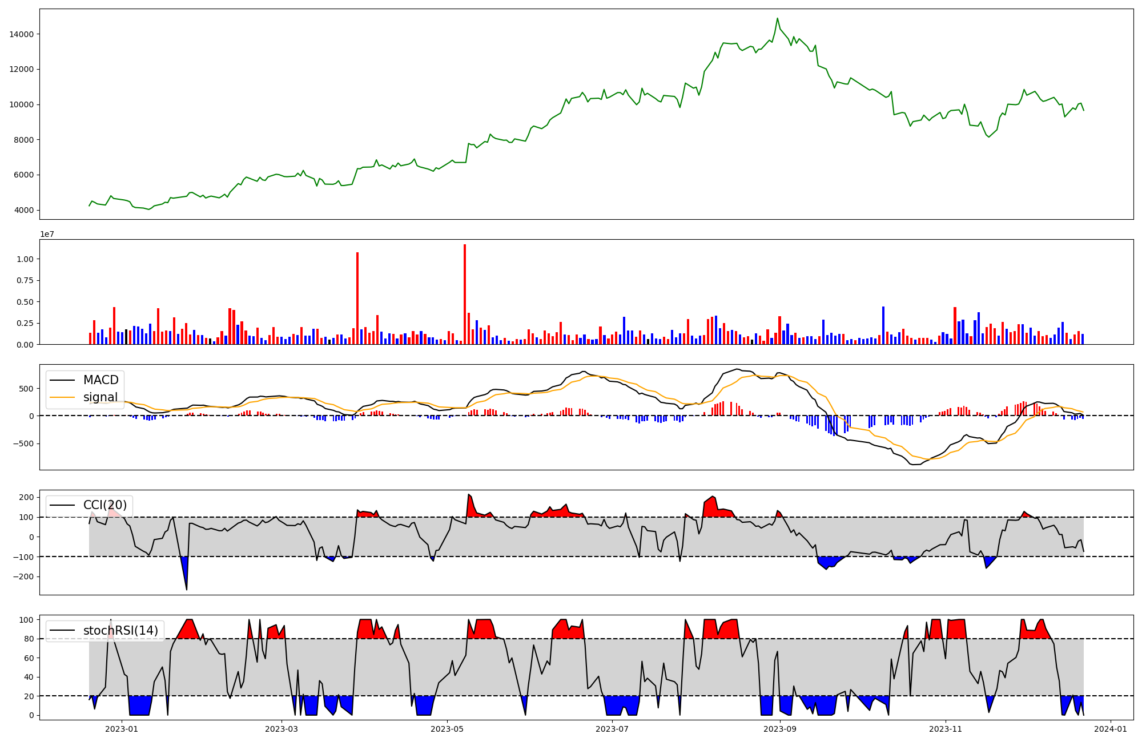1142x742 pixels.
Task: Click the 2023-05 date tick label
Action: 447,729
